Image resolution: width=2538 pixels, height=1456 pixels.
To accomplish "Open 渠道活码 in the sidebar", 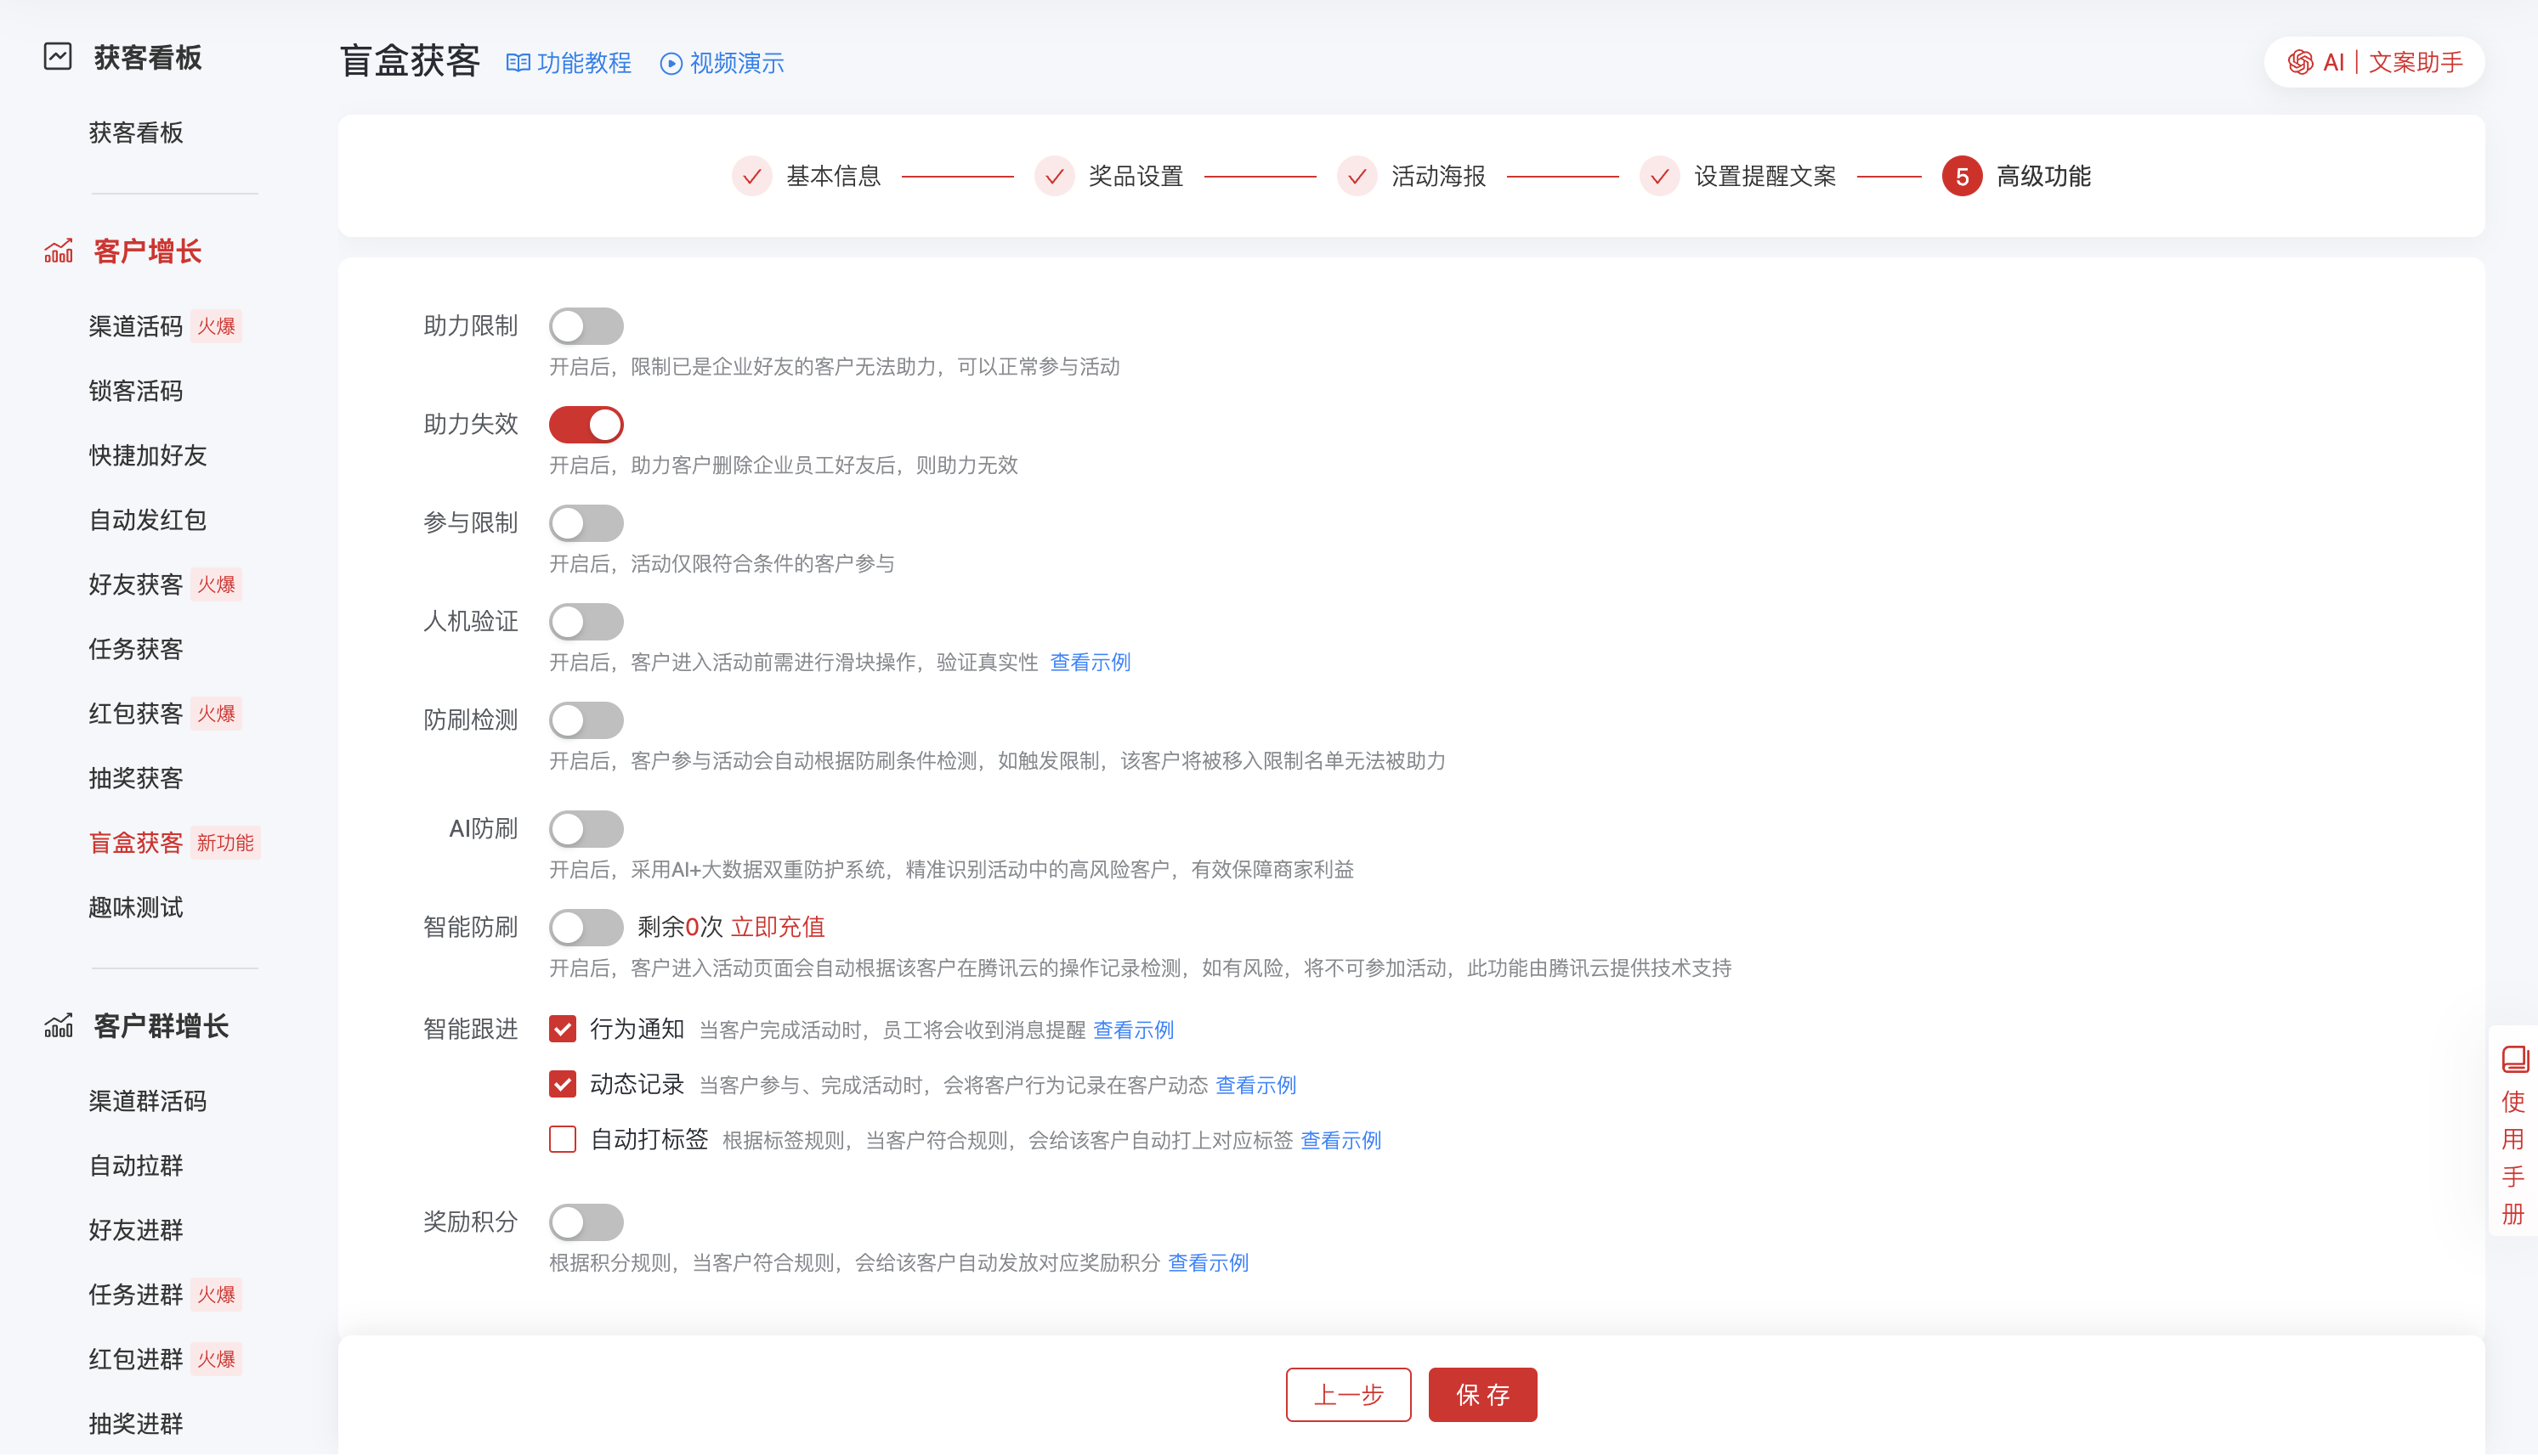I will pos(136,326).
